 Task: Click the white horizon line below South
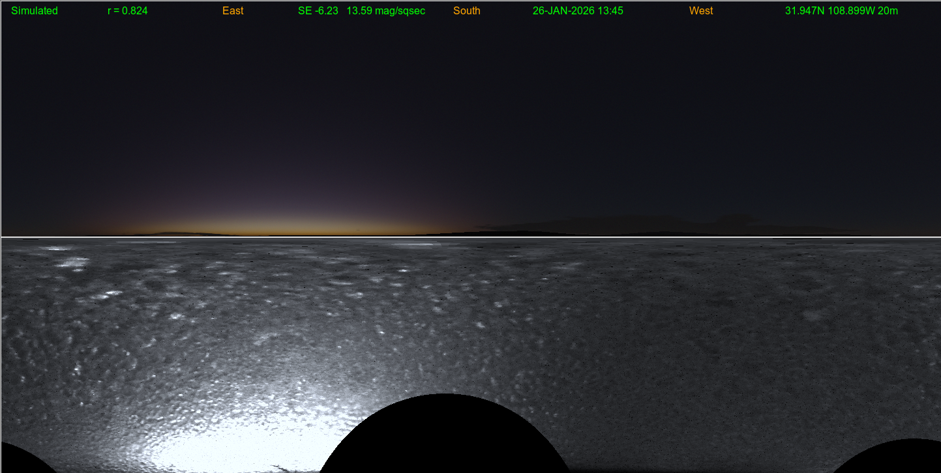pos(467,237)
